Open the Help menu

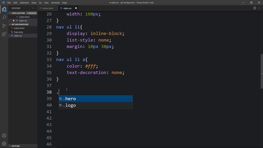(x=65, y=2)
